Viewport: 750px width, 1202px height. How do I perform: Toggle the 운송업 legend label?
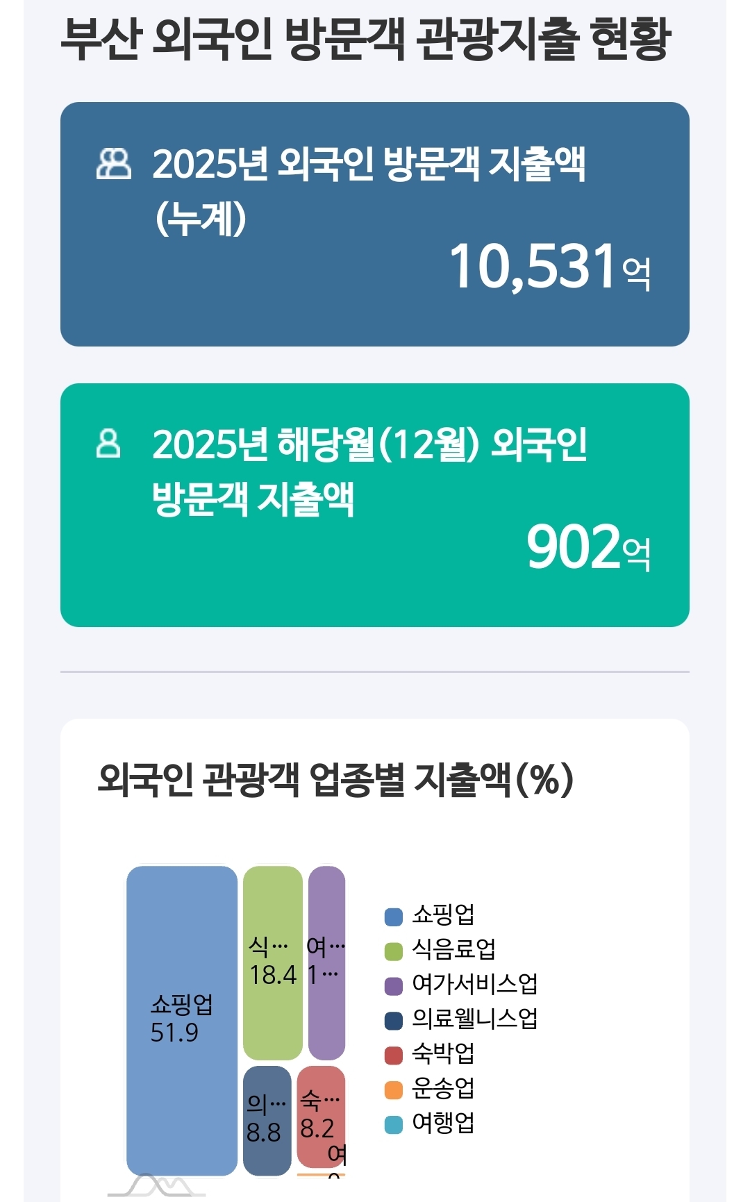443,1088
